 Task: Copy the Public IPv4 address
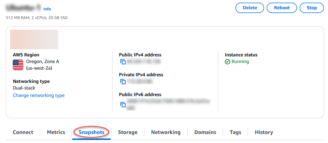coord(123,62)
